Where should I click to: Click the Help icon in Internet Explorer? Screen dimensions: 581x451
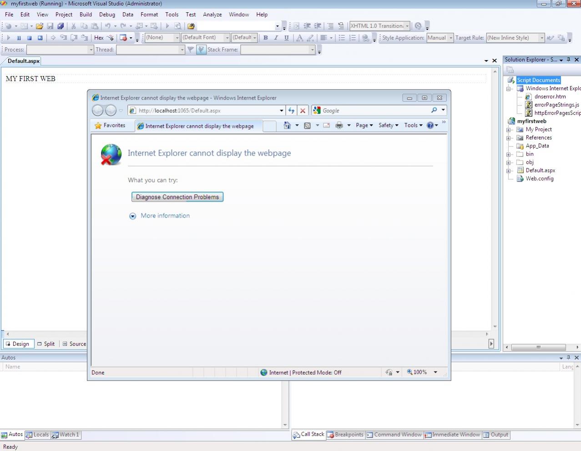430,126
